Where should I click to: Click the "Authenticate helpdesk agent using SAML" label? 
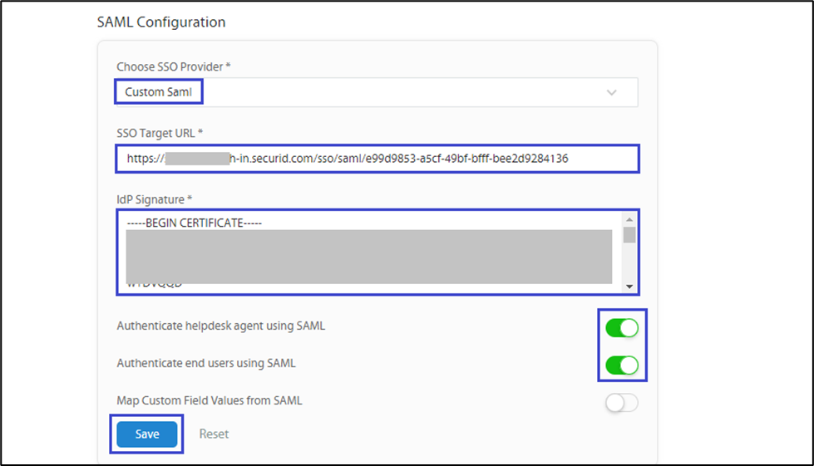tap(220, 326)
